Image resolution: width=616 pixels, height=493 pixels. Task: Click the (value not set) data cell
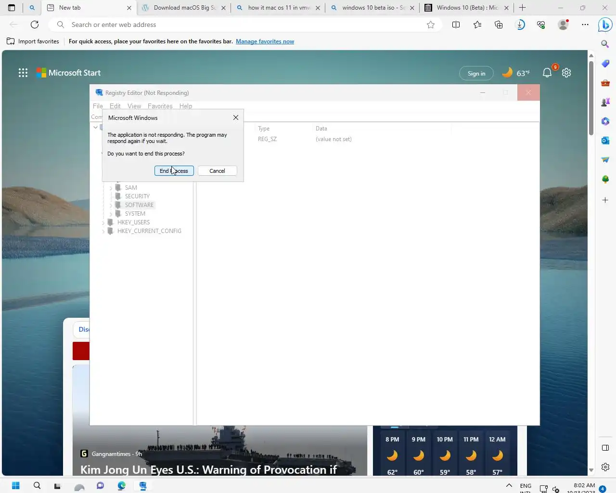(x=334, y=139)
